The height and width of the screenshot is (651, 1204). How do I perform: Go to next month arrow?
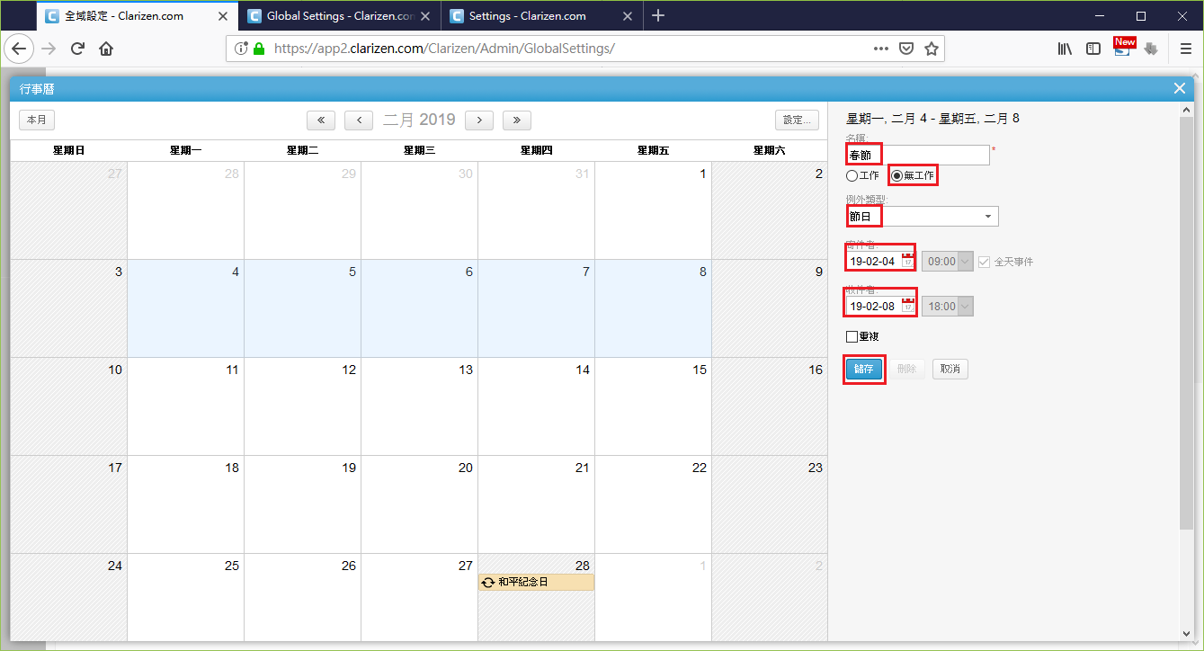479,120
